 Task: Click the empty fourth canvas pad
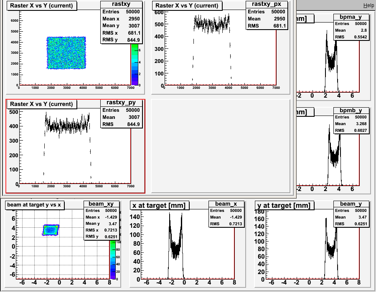pyautogui.click(x=221, y=146)
